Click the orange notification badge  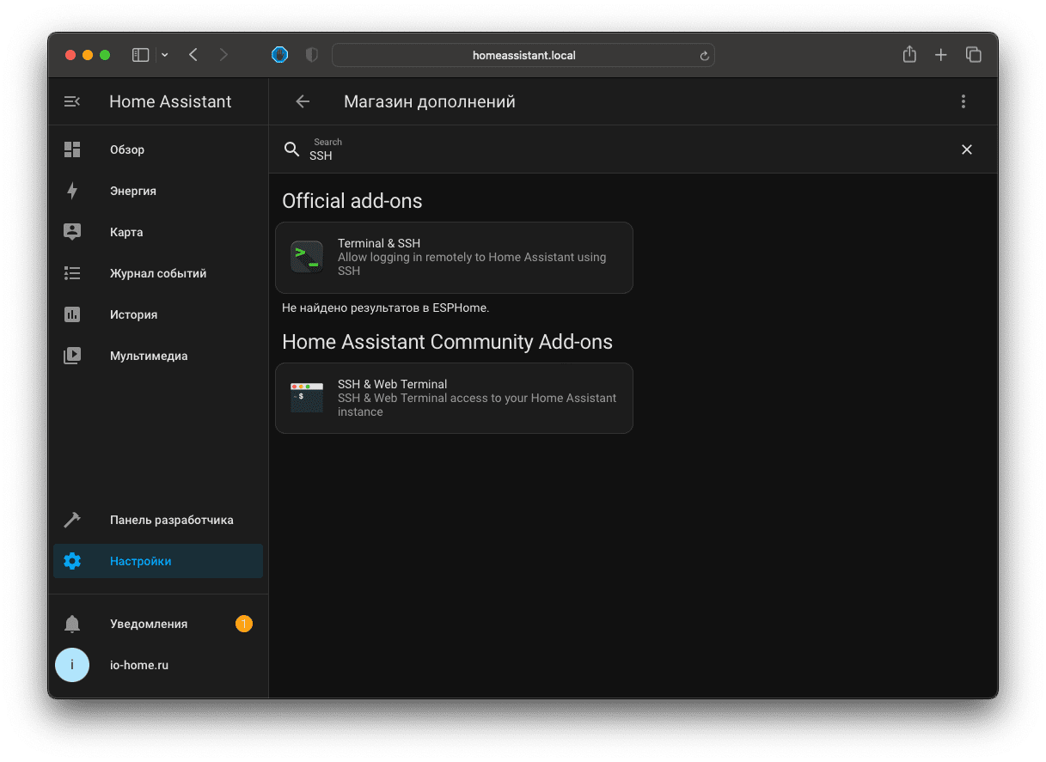tap(244, 624)
